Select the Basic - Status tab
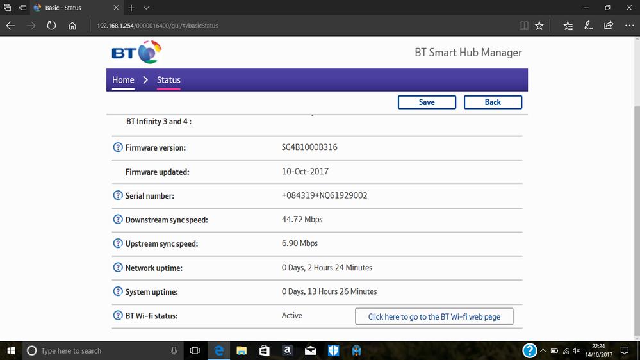The image size is (640, 360). click(76, 8)
